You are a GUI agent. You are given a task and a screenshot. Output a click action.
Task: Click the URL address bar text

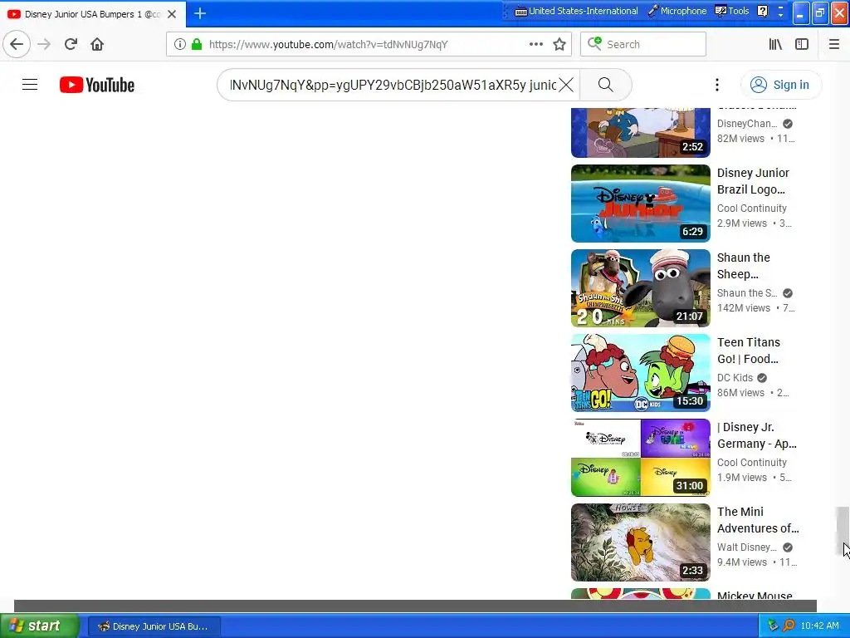point(328,44)
